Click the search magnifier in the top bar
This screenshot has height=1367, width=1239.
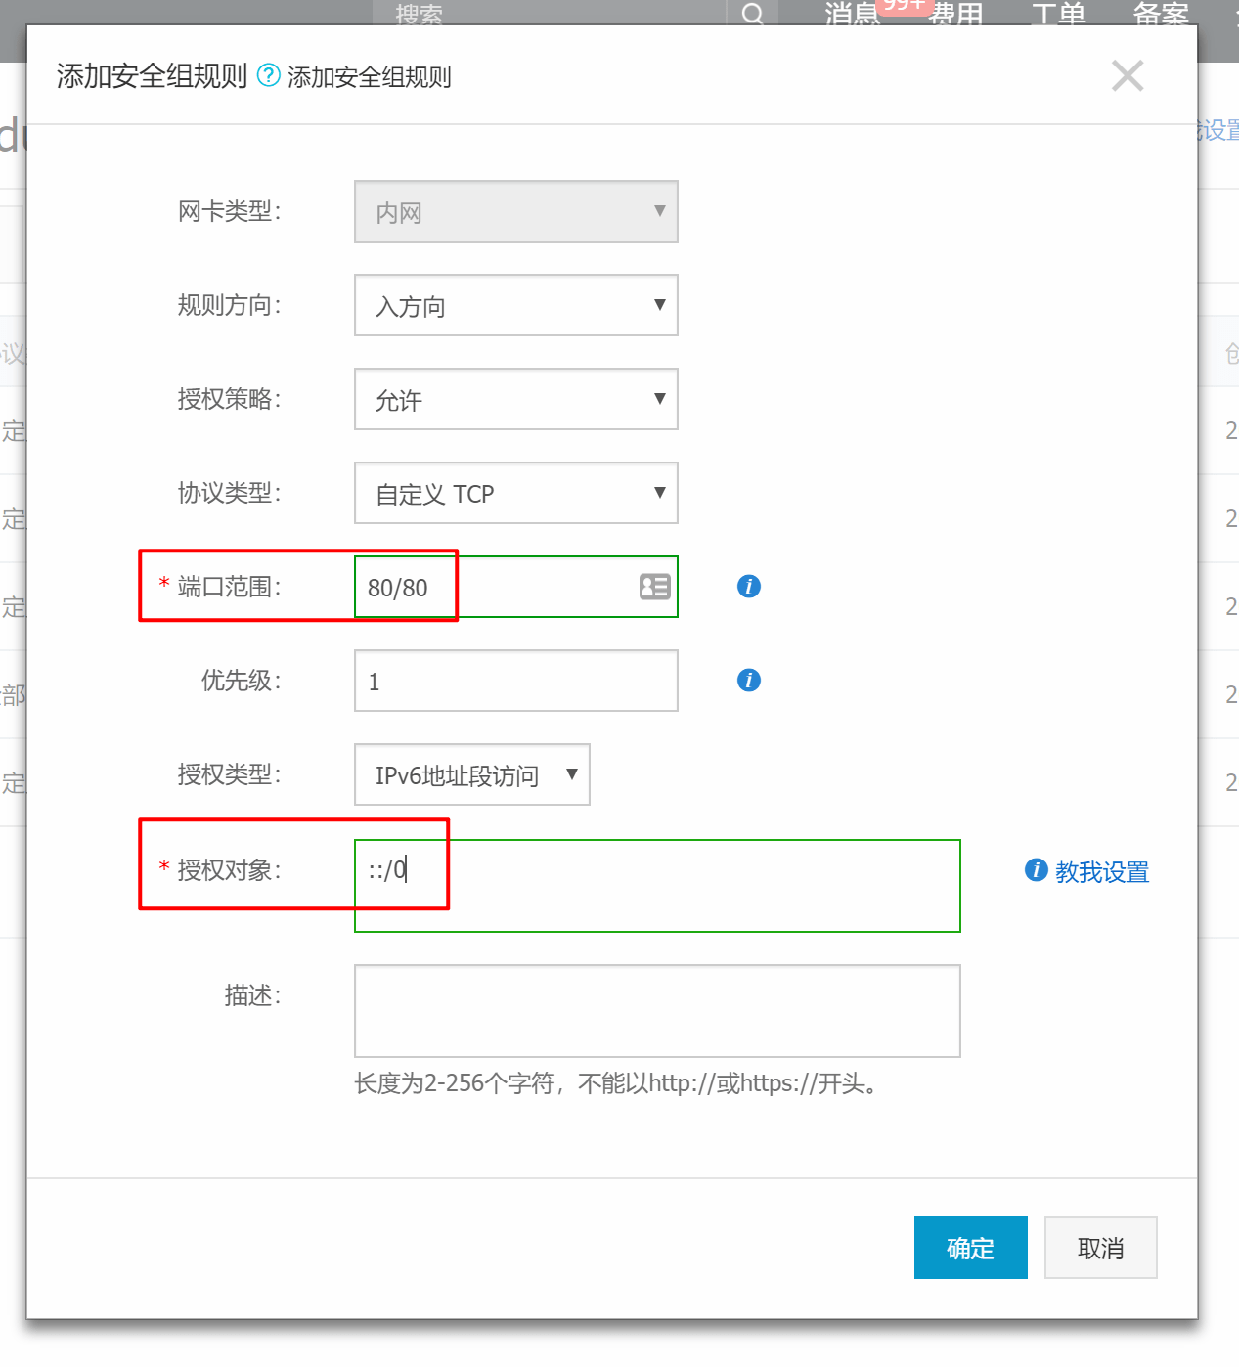(x=753, y=14)
